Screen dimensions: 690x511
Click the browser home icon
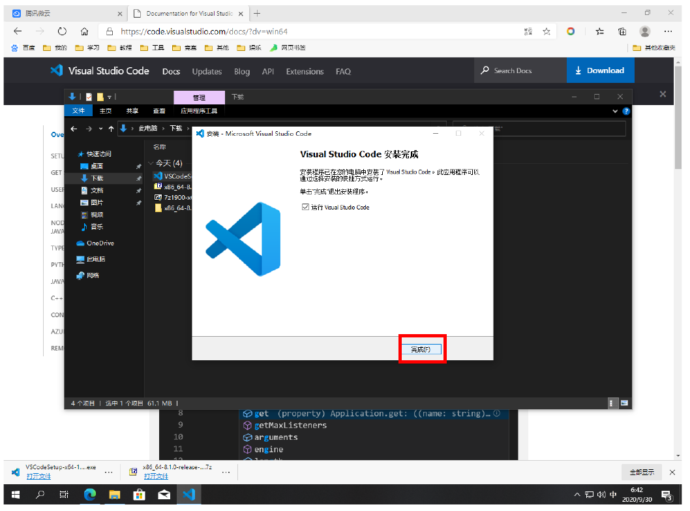tap(84, 31)
